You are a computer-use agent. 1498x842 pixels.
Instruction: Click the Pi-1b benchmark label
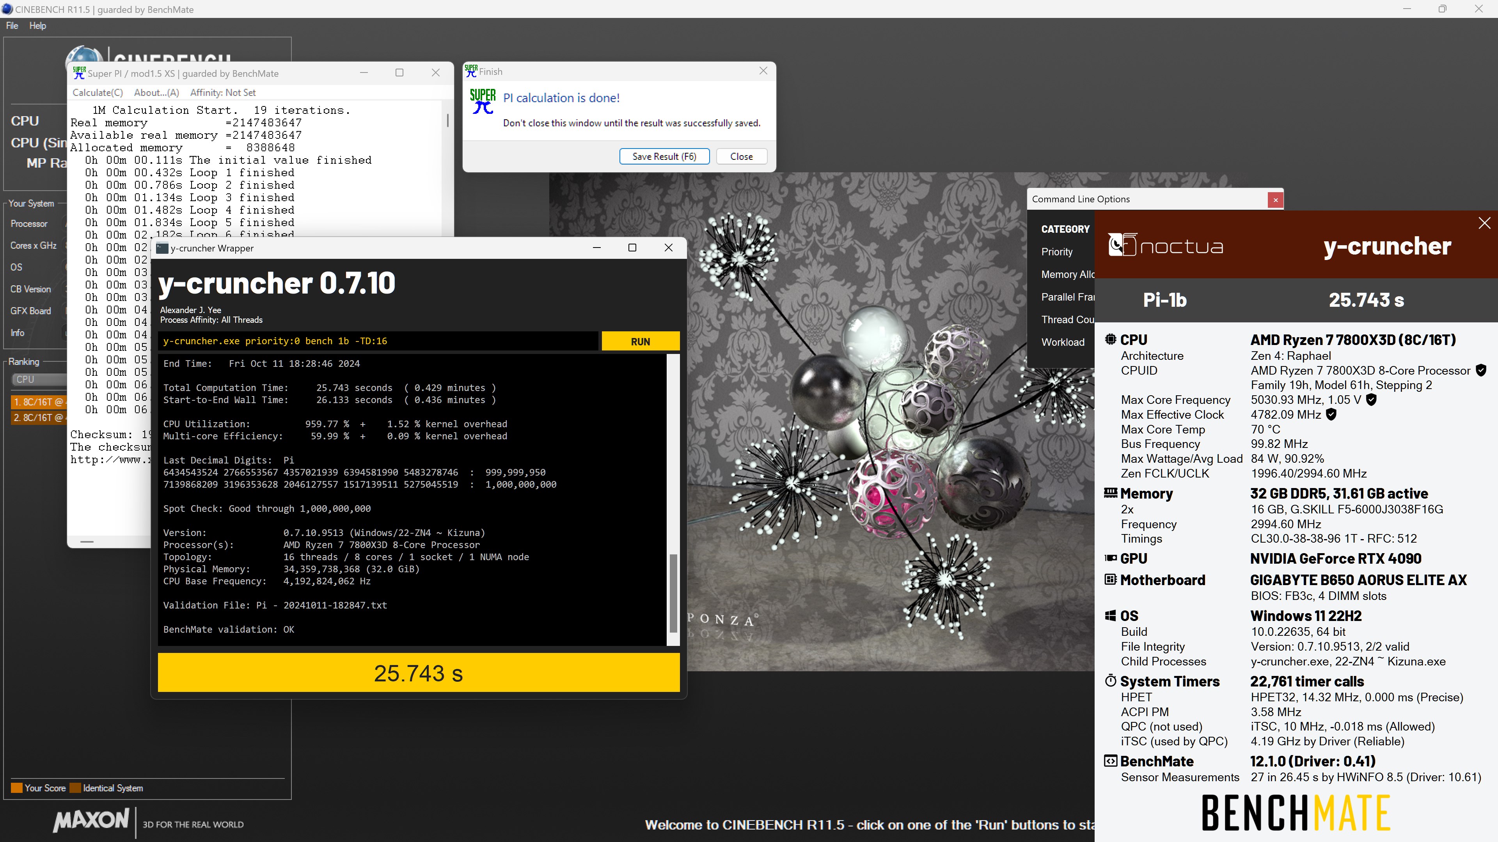tap(1165, 299)
